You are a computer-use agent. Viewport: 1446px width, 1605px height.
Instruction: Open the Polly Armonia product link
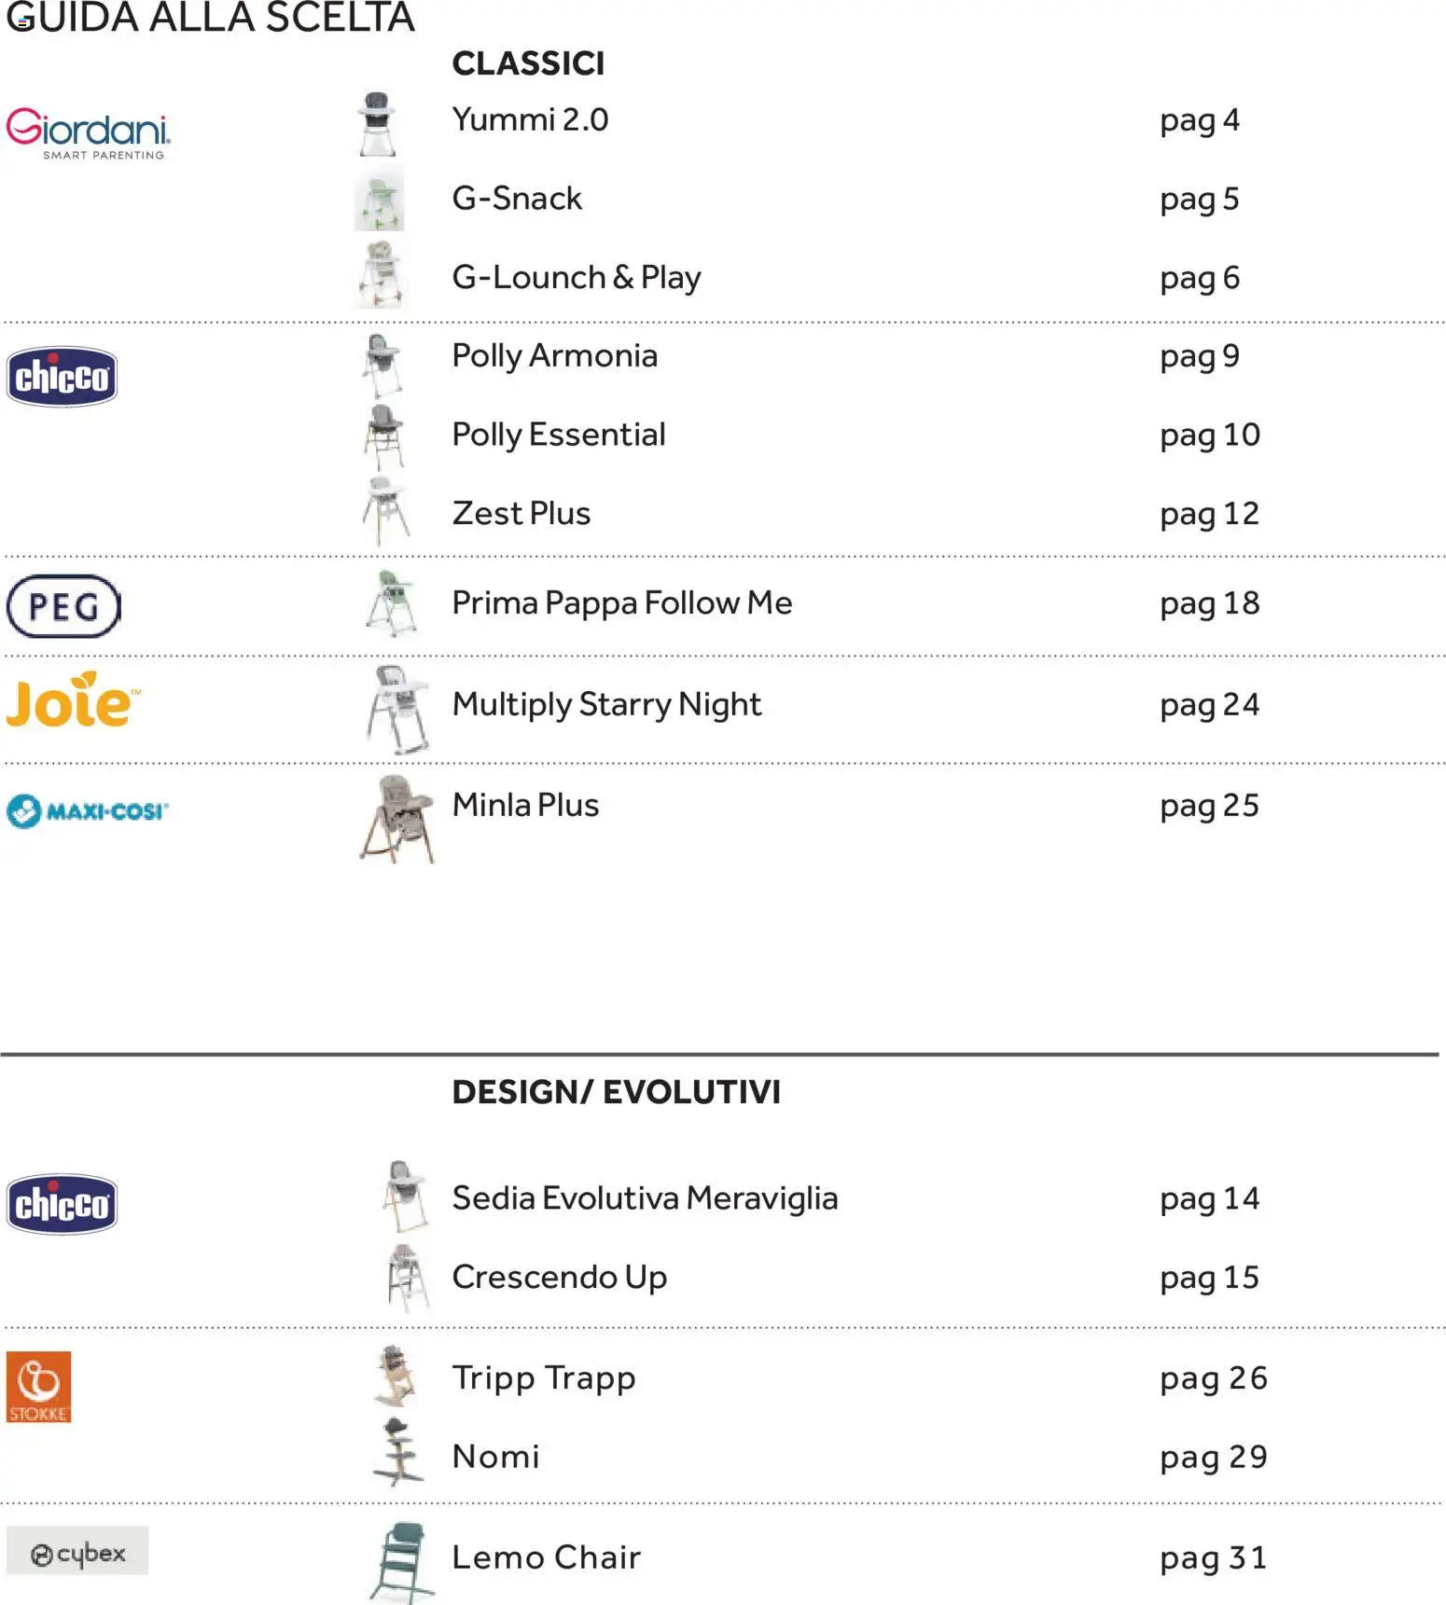tap(554, 356)
